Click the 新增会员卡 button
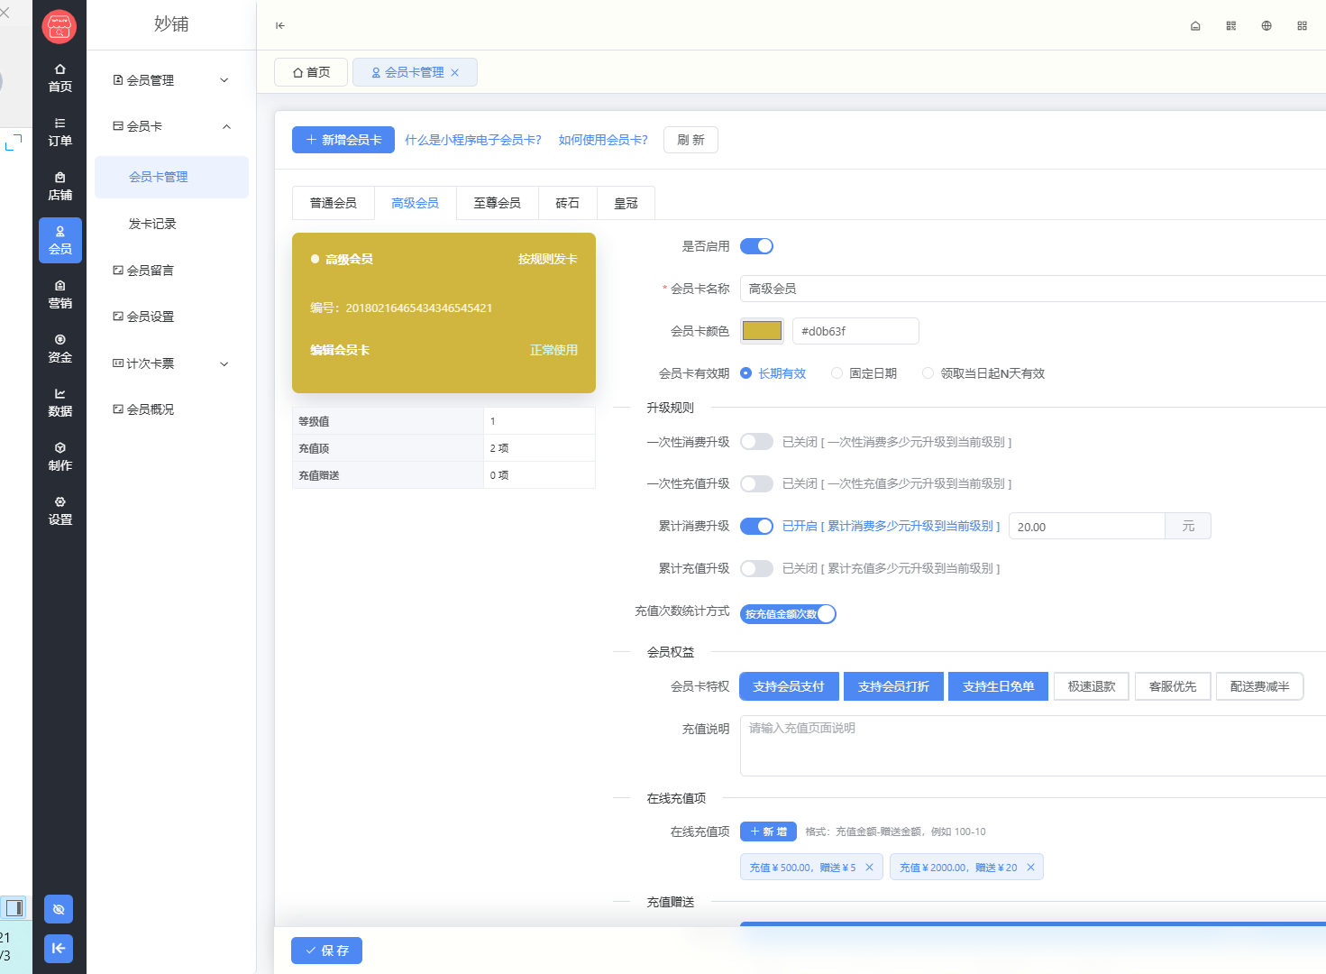This screenshot has width=1326, height=974. 343,140
